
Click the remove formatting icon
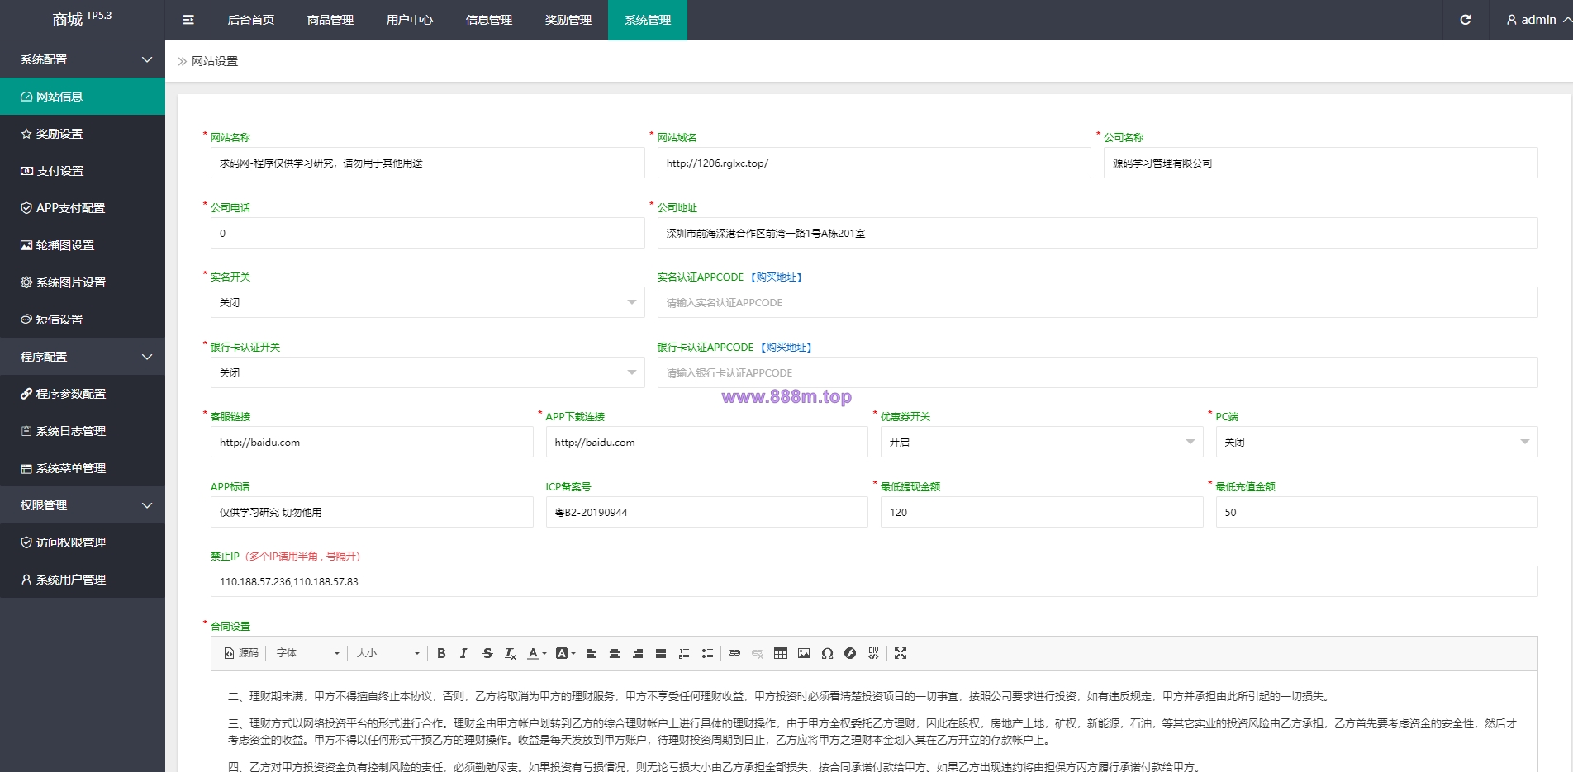tap(511, 653)
